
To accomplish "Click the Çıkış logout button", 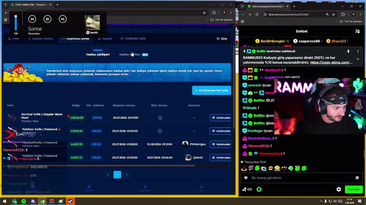I will (222, 38).
